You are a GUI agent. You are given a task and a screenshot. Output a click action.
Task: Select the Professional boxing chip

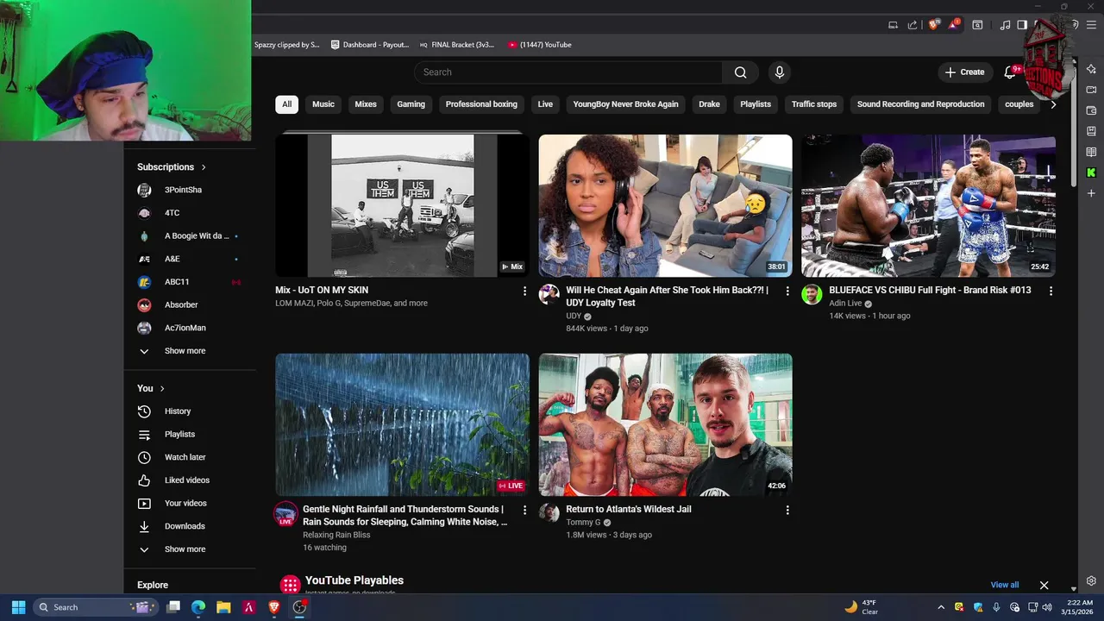(481, 104)
